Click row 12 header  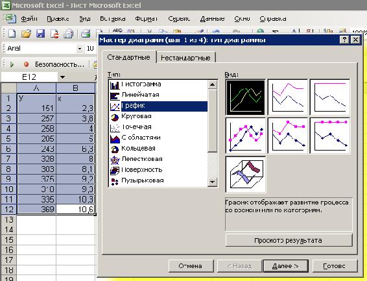(8, 209)
